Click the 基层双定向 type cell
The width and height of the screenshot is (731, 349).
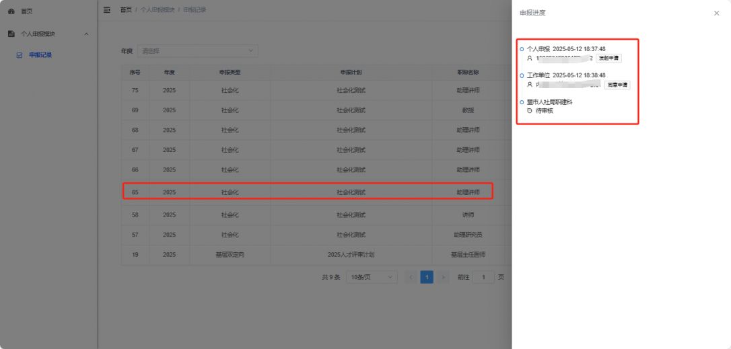[x=230, y=254]
